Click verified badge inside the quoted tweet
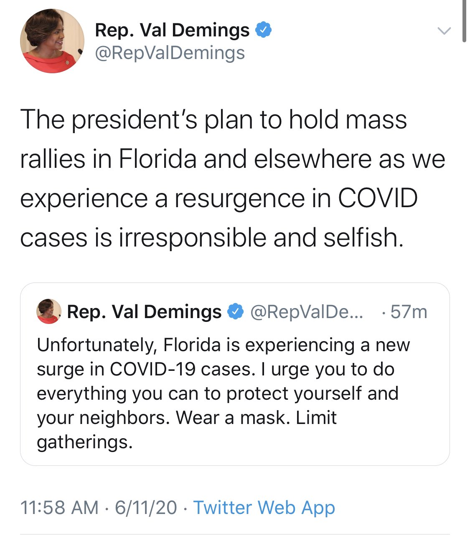This screenshot has height=537, width=470. pyautogui.click(x=236, y=311)
